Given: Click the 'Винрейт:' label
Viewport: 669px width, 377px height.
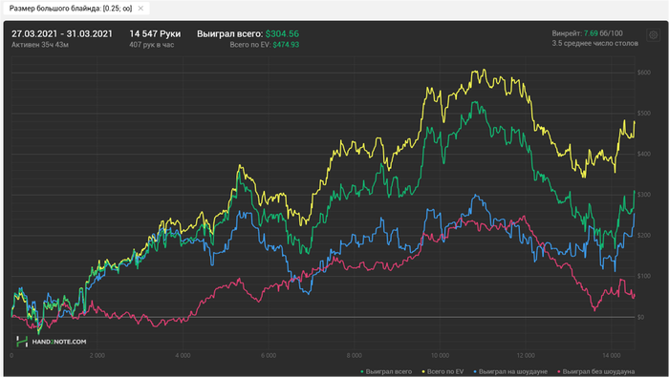Looking at the screenshot, I should click(567, 33).
